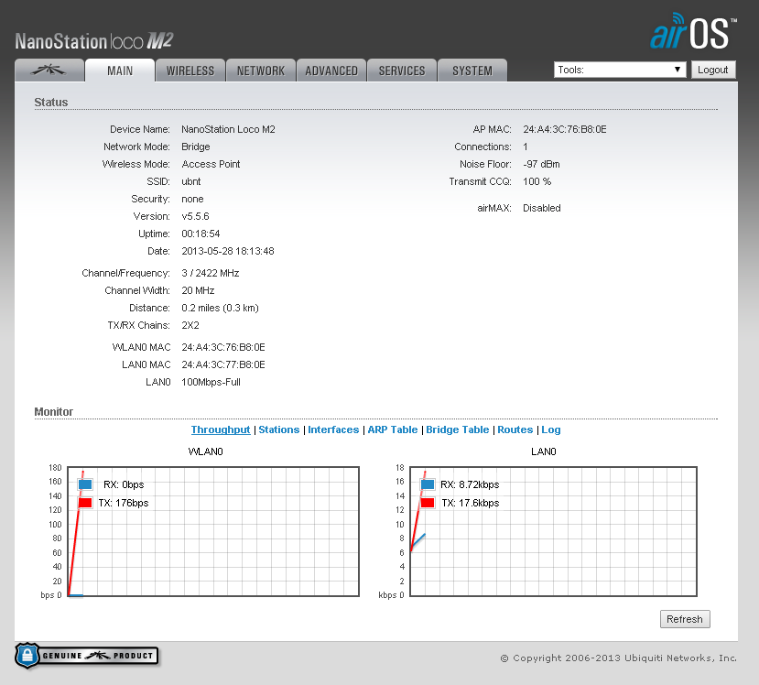Image resolution: width=759 pixels, height=685 pixels.
Task: Open the SERVICES tab
Action: (402, 71)
